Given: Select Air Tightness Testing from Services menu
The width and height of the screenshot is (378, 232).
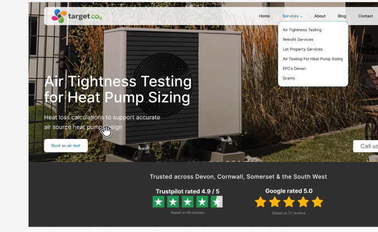Looking at the screenshot, I should [302, 30].
